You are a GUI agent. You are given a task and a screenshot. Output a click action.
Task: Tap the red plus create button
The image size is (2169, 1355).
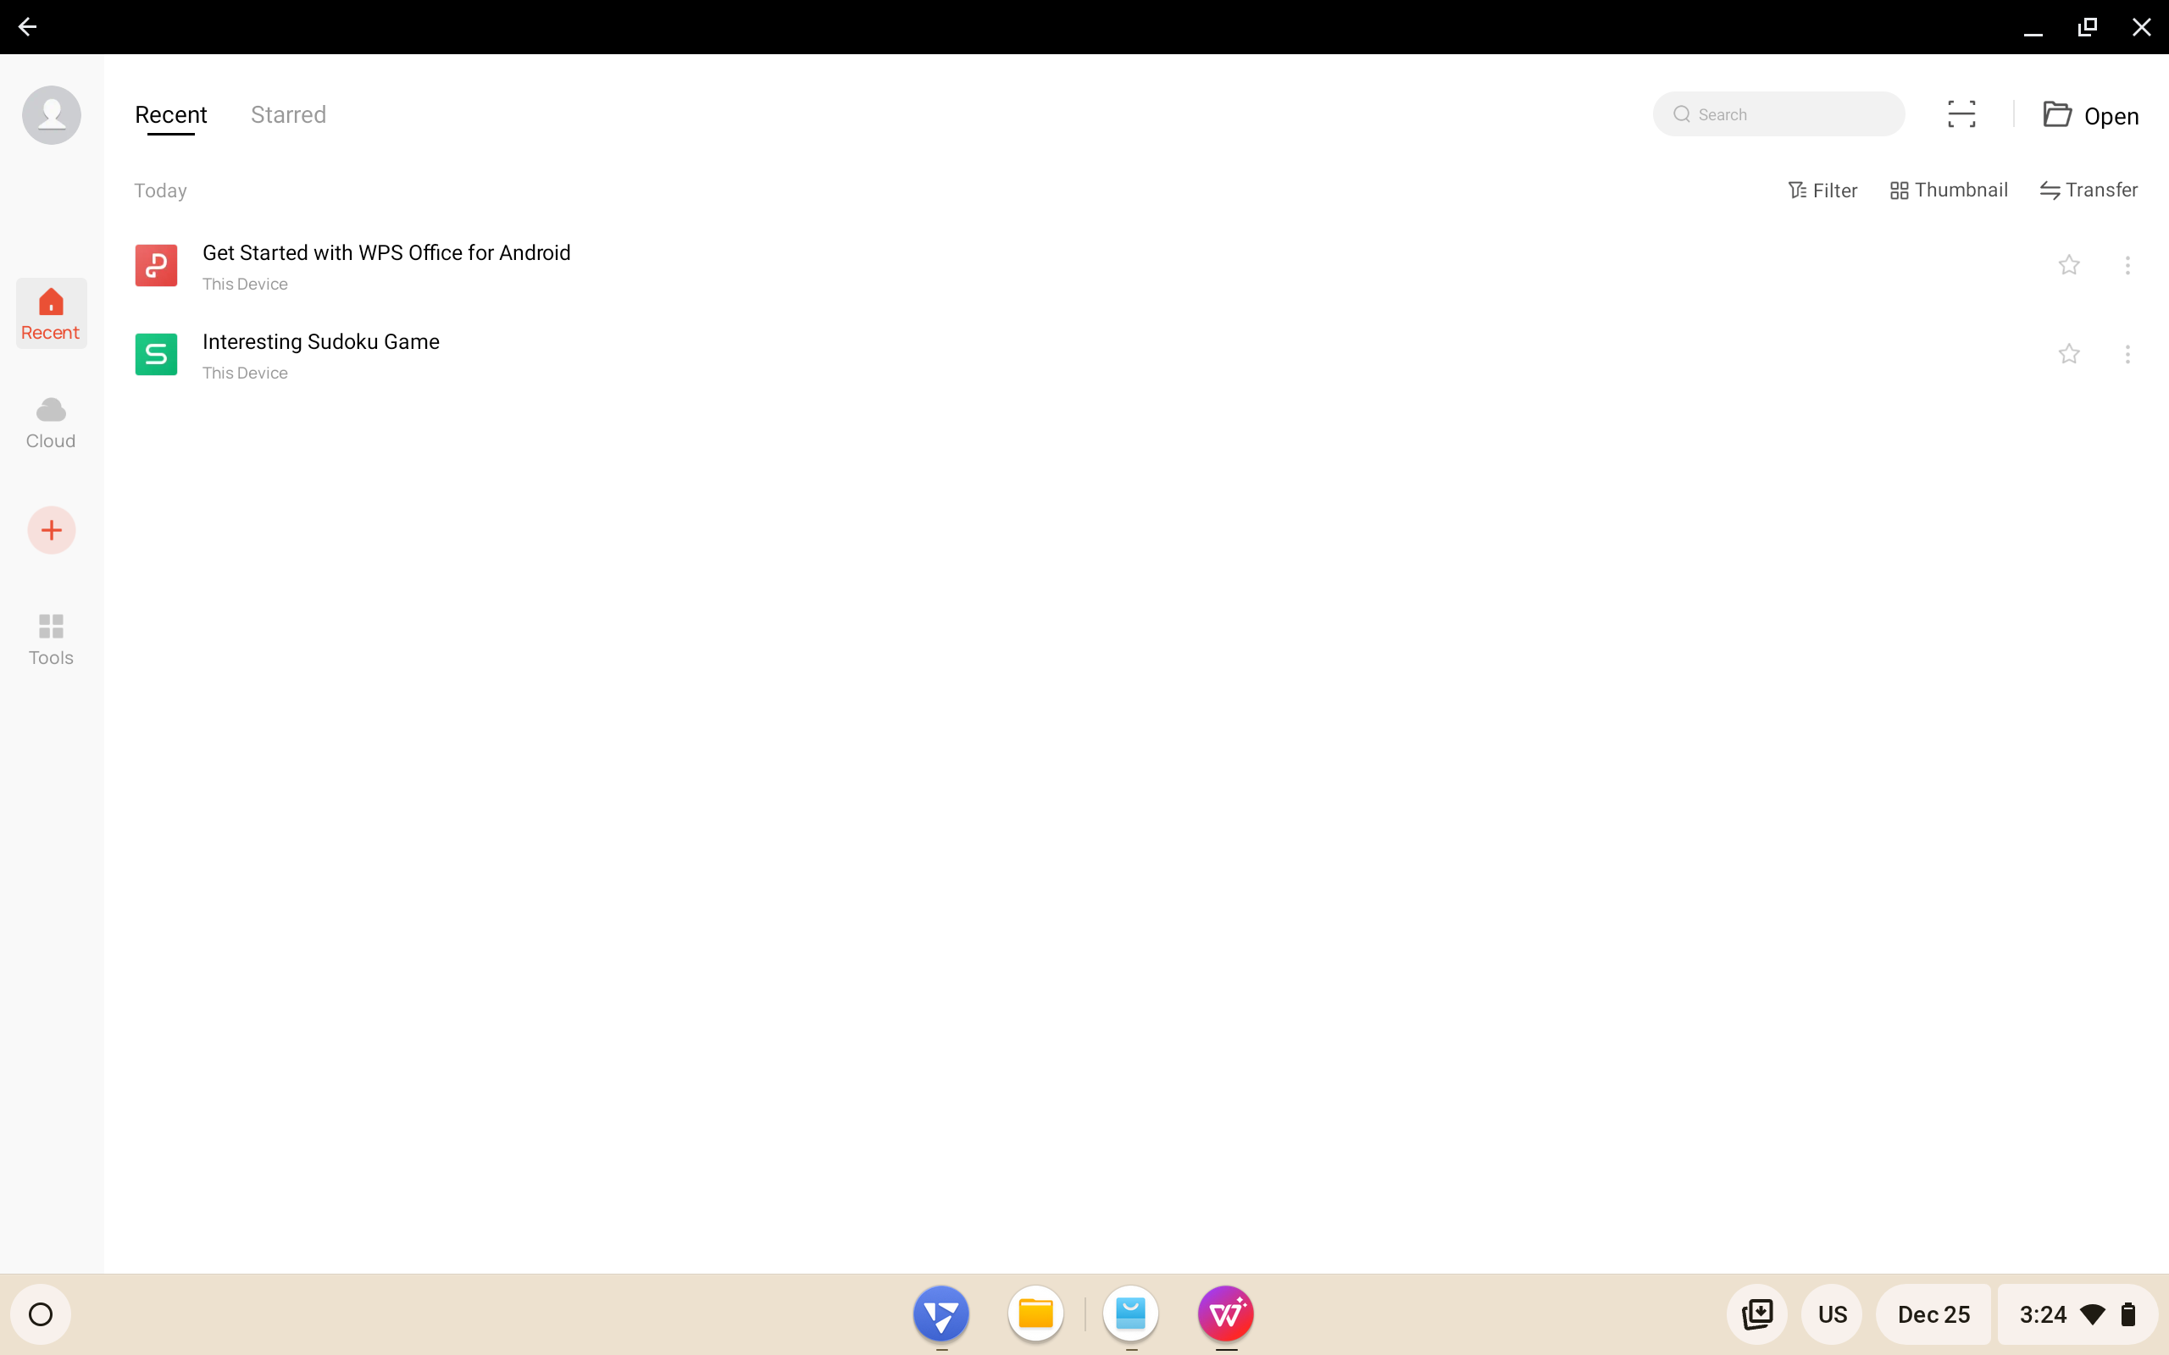point(51,530)
